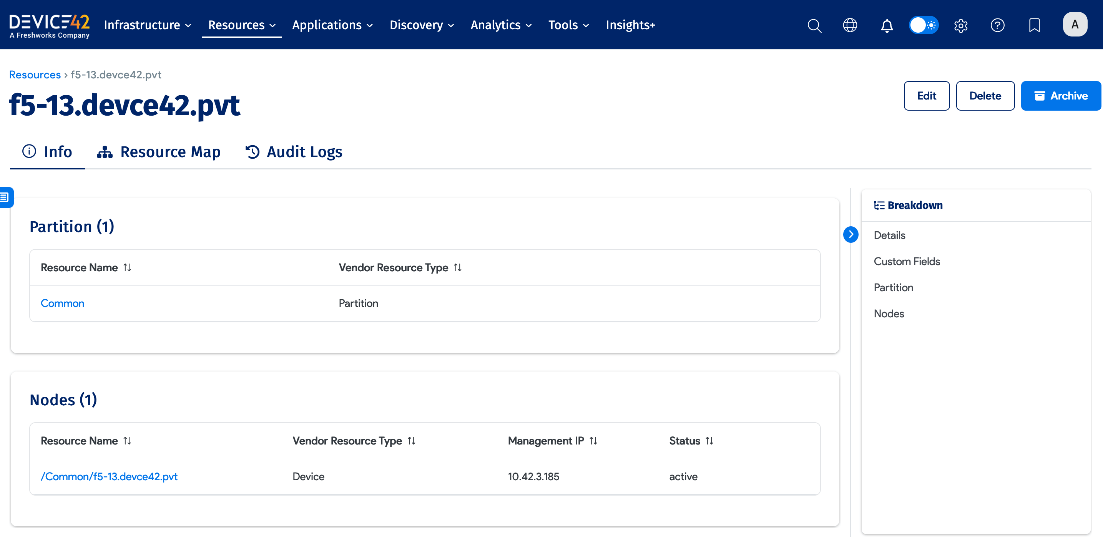Open the blue document flyout icon
Image resolution: width=1103 pixels, height=544 pixels.
(x=5, y=197)
